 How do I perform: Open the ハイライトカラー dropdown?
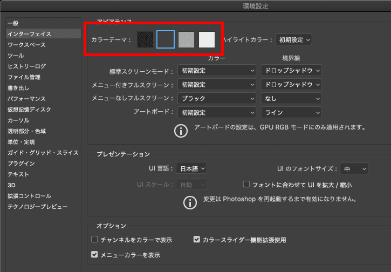[293, 40]
